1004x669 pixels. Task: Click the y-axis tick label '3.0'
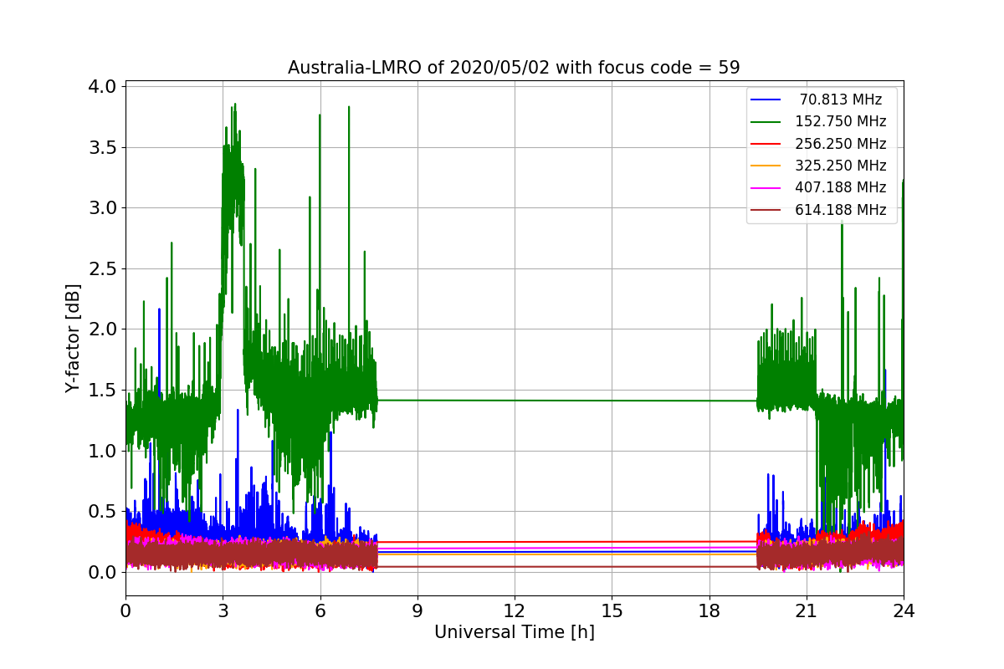click(x=104, y=207)
